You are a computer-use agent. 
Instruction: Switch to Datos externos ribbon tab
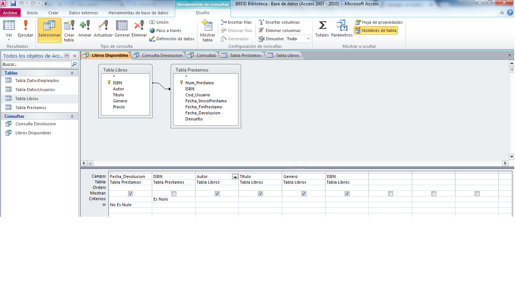(83, 12)
